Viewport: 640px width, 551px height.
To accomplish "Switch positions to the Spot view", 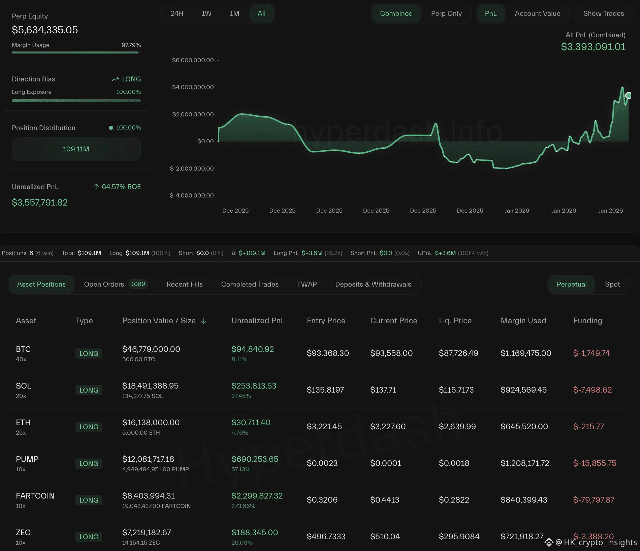I will pos(612,284).
